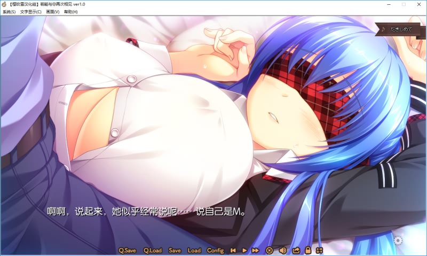
Task: Open the Save game screen
Action: [x=175, y=250]
